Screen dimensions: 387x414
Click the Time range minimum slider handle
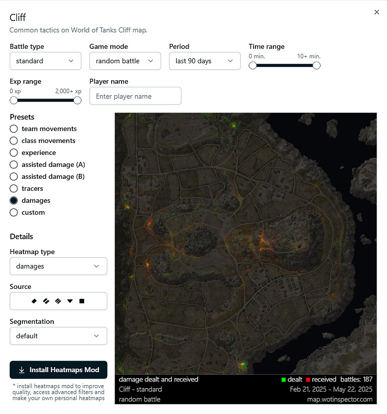click(253, 65)
